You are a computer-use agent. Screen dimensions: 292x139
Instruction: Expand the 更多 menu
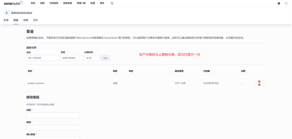[x=102, y=3]
